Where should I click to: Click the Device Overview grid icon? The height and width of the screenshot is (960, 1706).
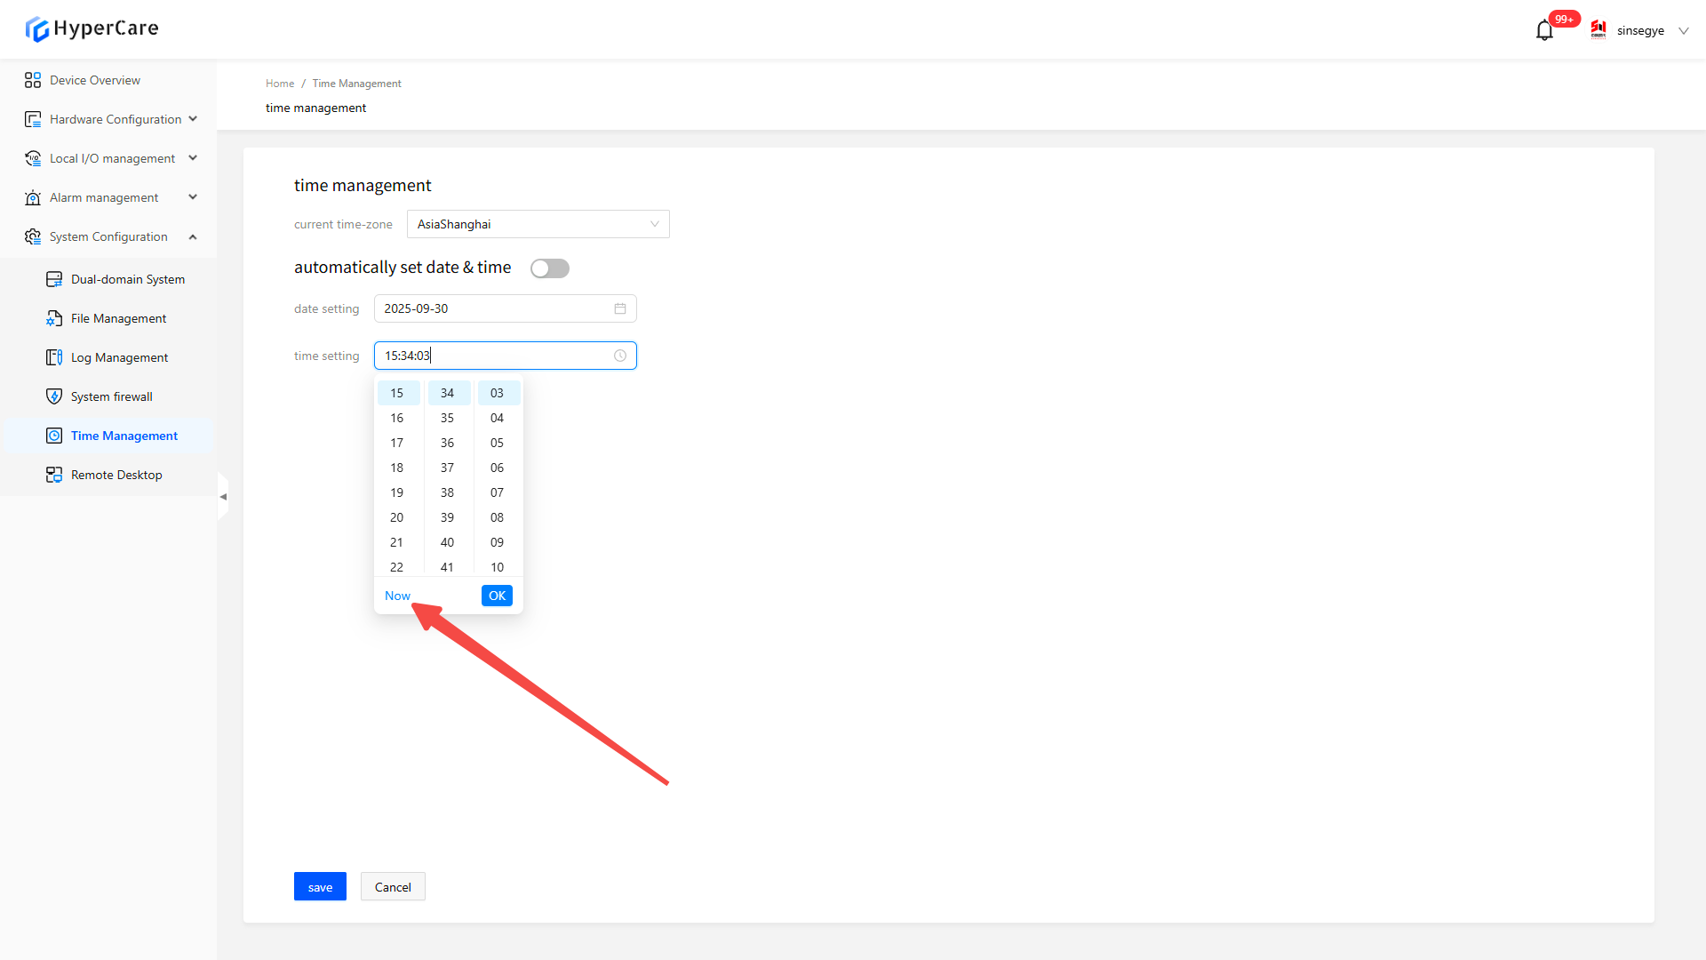tap(33, 80)
